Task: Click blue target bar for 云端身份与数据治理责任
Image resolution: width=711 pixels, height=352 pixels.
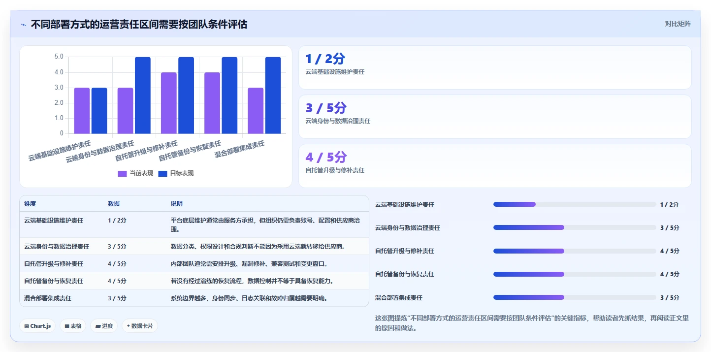Action: point(143,96)
